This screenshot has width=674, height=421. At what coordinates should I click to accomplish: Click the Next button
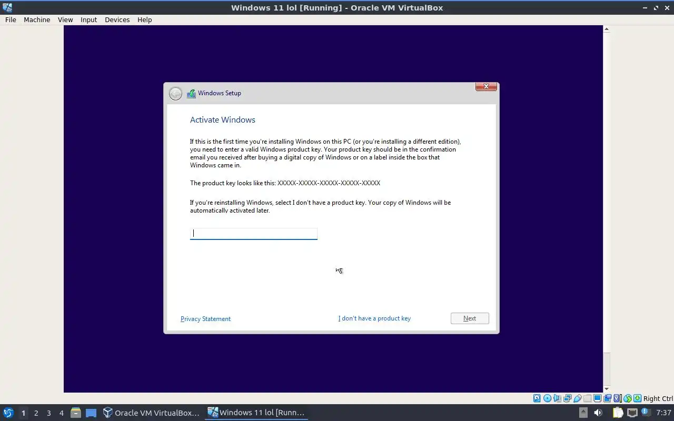click(470, 318)
